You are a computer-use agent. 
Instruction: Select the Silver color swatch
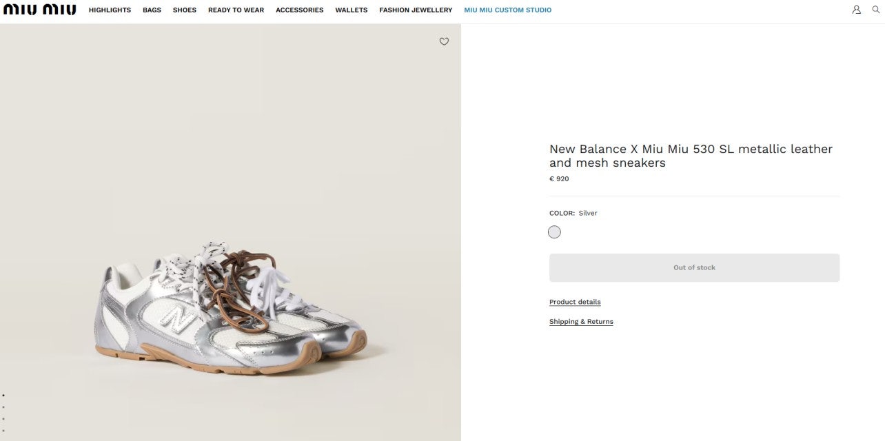(554, 232)
